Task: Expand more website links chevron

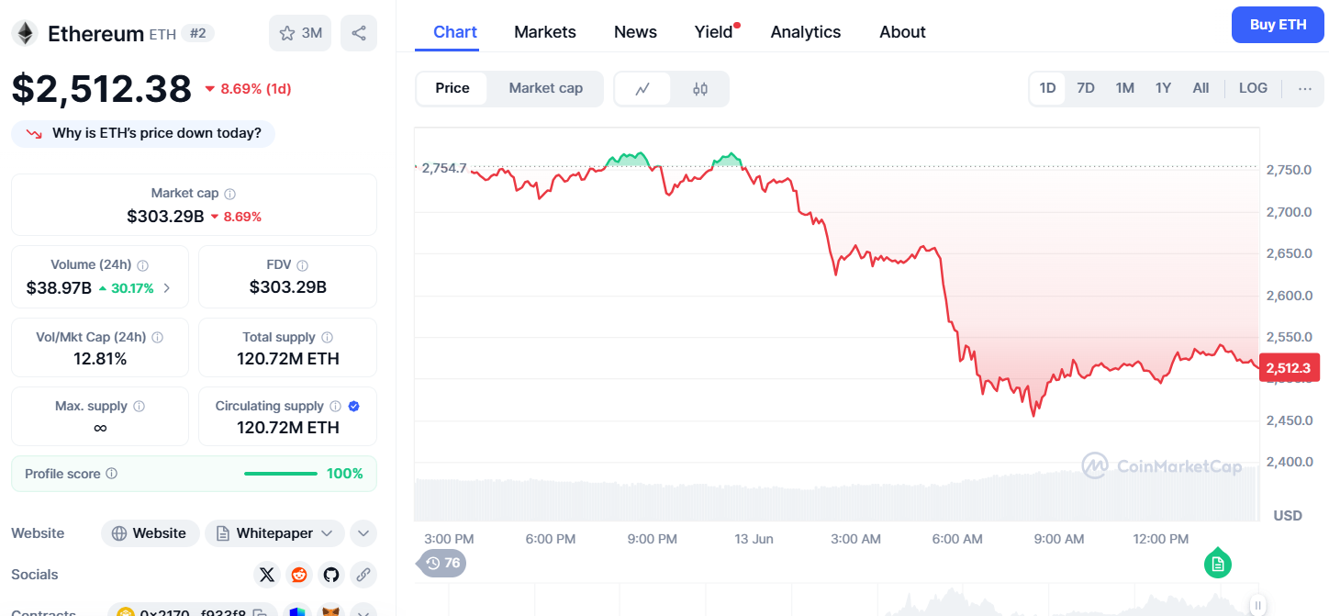Action: [x=363, y=533]
